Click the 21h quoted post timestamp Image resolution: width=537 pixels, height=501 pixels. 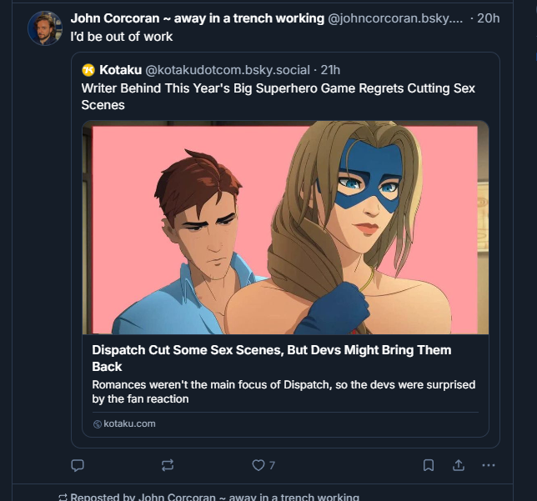(329, 70)
